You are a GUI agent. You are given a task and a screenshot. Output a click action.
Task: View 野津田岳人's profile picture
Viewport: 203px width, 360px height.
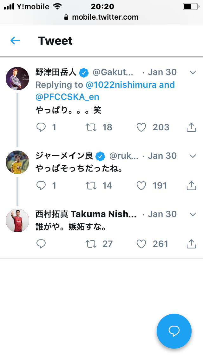point(17,78)
